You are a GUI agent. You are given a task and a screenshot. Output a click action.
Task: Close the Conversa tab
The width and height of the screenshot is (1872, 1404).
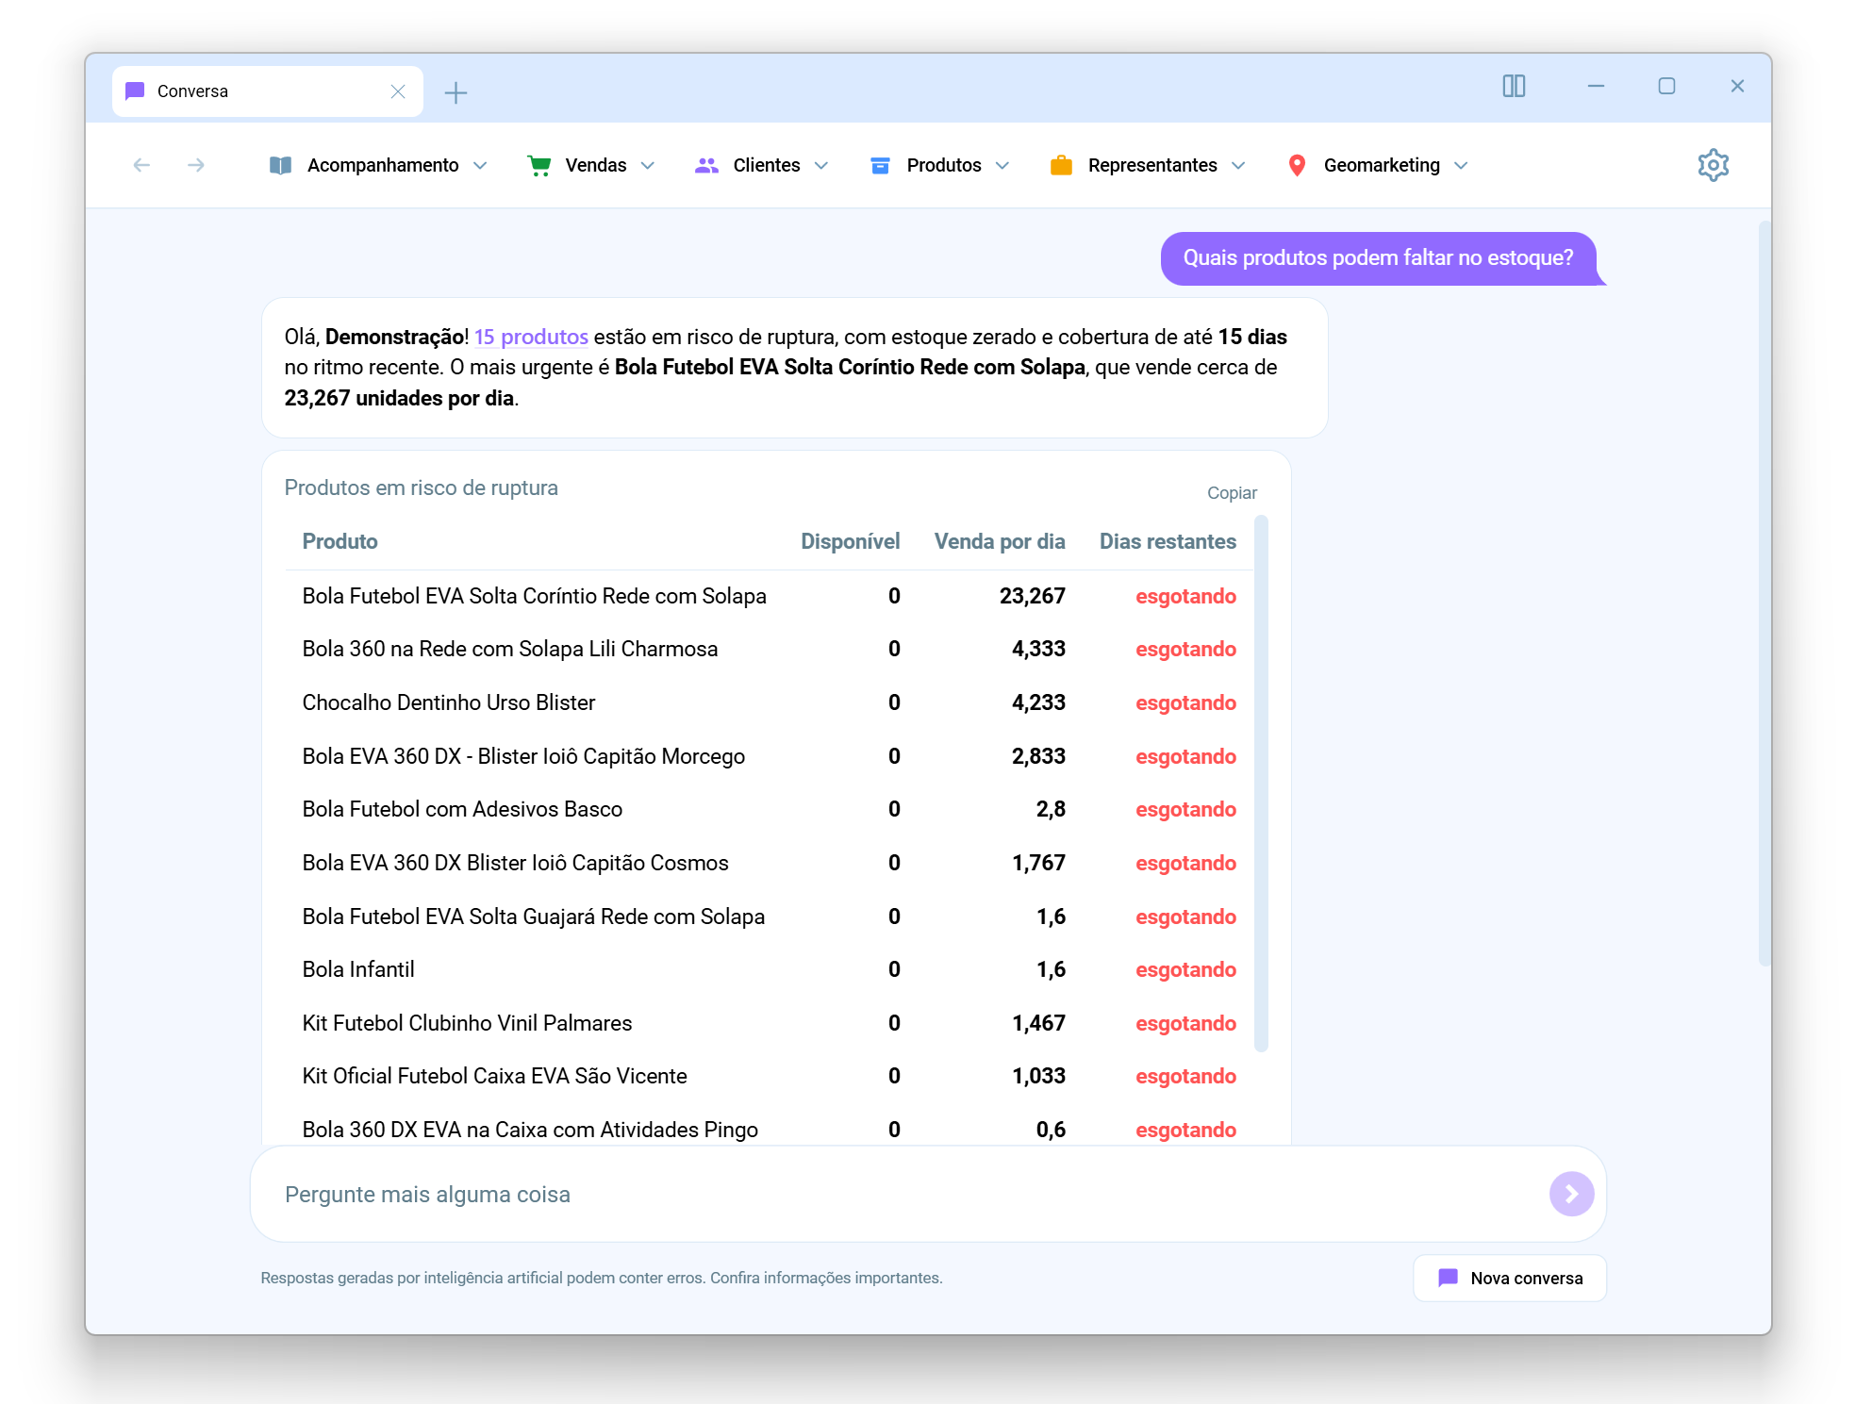click(x=398, y=91)
